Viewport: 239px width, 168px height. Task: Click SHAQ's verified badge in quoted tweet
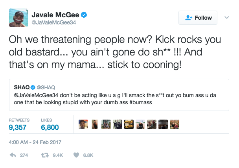pyautogui.click(x=33, y=86)
